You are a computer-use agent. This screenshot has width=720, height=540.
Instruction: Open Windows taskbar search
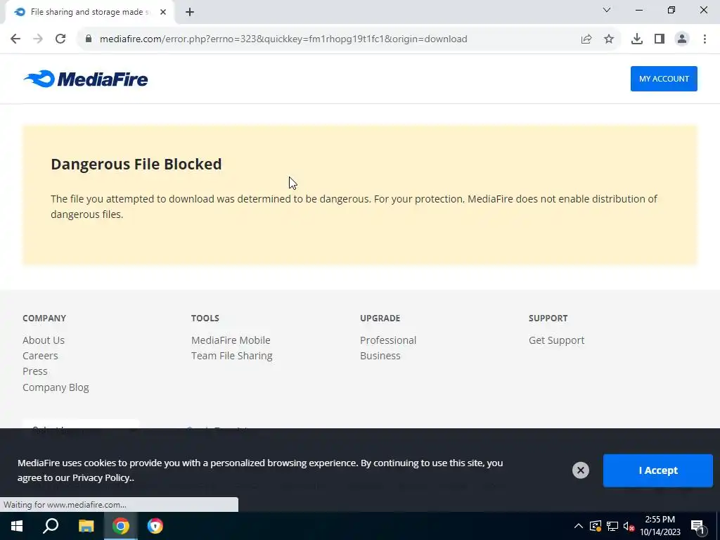51,526
